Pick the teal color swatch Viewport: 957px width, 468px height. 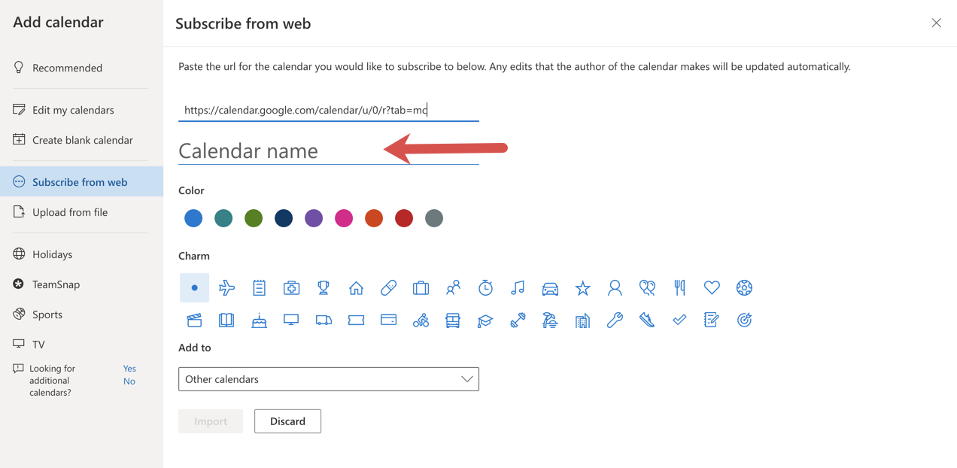223,218
